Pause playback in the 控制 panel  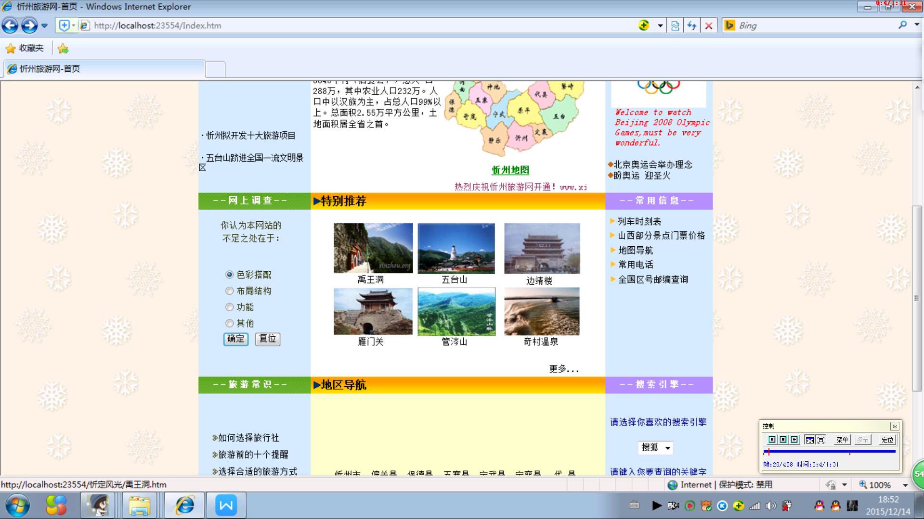coord(772,440)
